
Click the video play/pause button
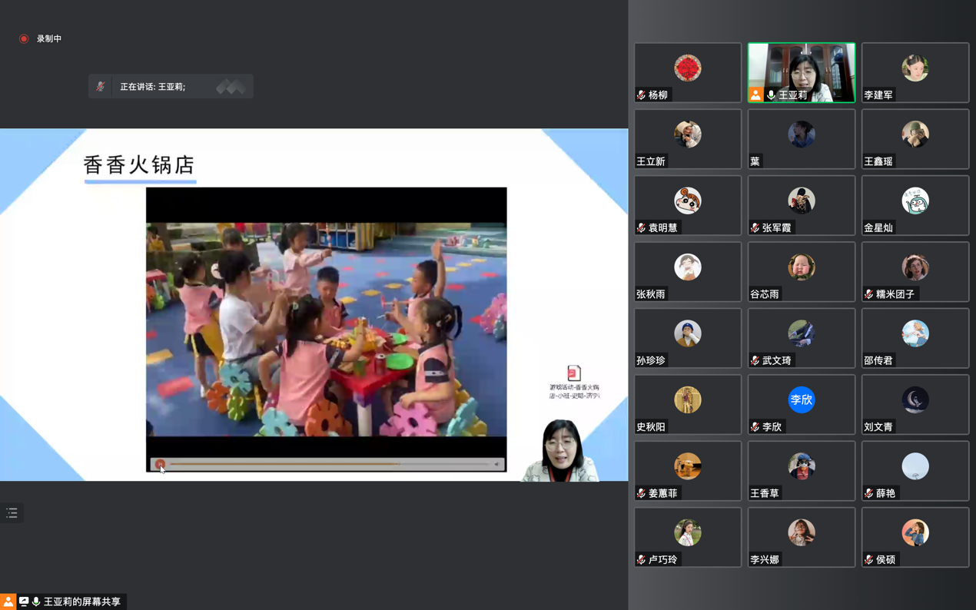160,464
